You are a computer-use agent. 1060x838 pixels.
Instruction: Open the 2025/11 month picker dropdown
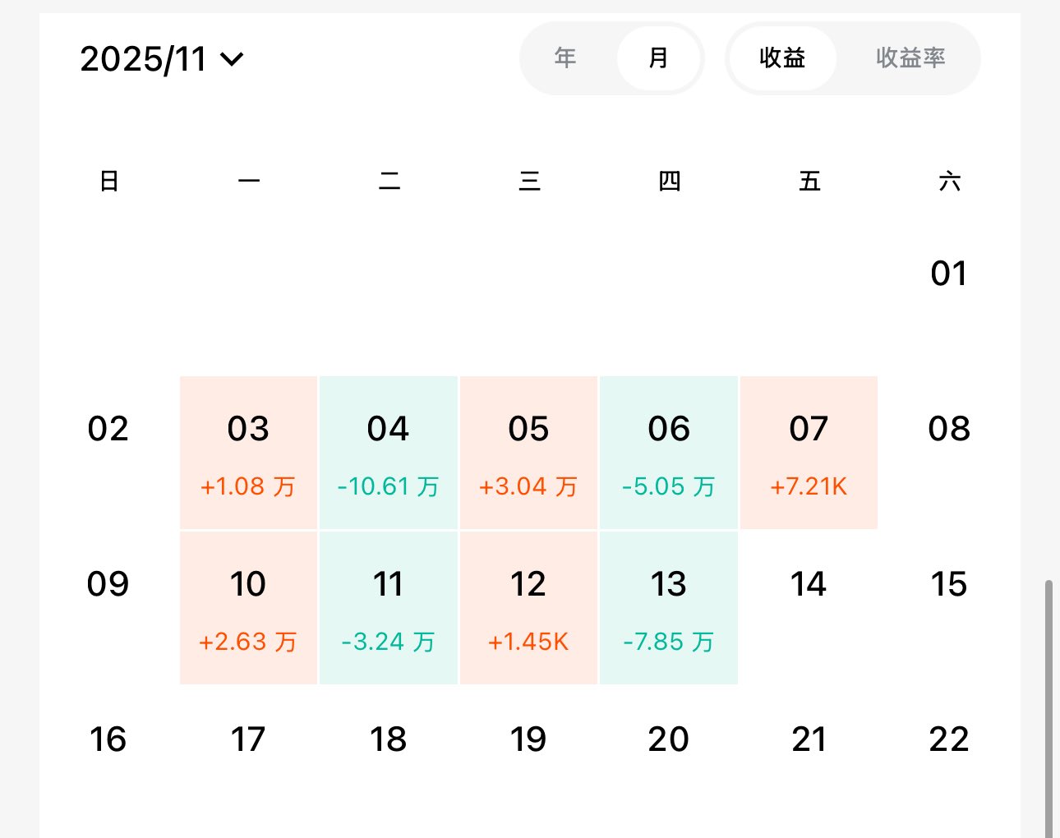click(162, 59)
